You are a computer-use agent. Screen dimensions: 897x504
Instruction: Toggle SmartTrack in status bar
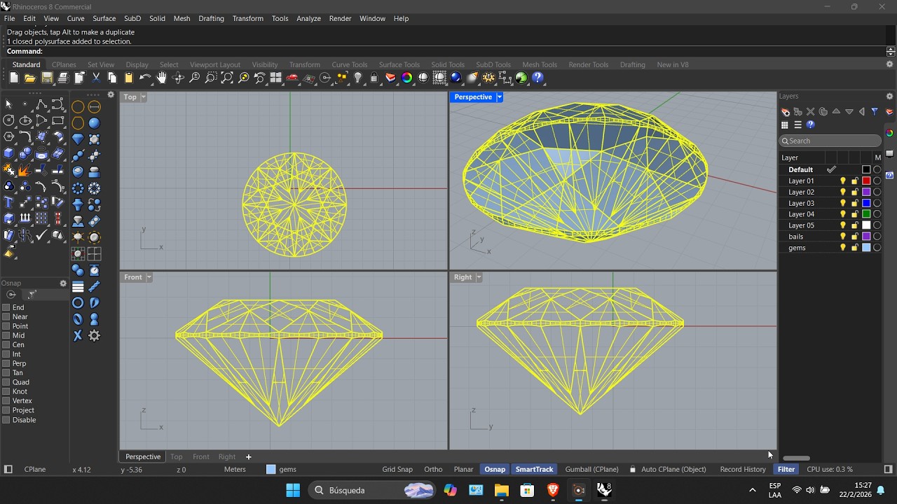pos(534,470)
